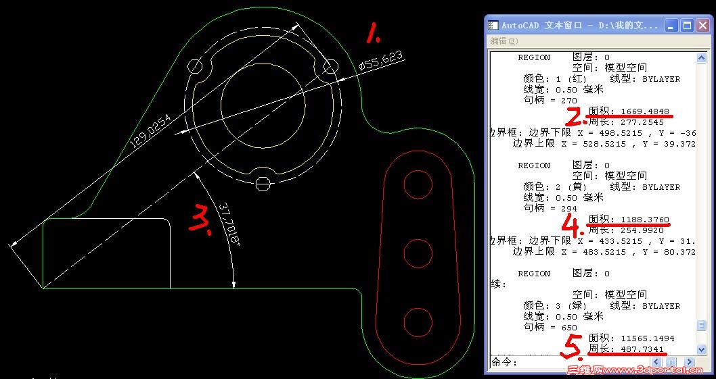Select the white rounded rectangle in the drawing
716x379 pixels.
point(106,253)
